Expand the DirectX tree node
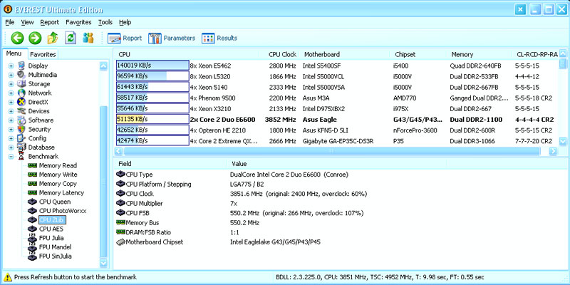The height and width of the screenshot is (285, 570). click(11, 102)
